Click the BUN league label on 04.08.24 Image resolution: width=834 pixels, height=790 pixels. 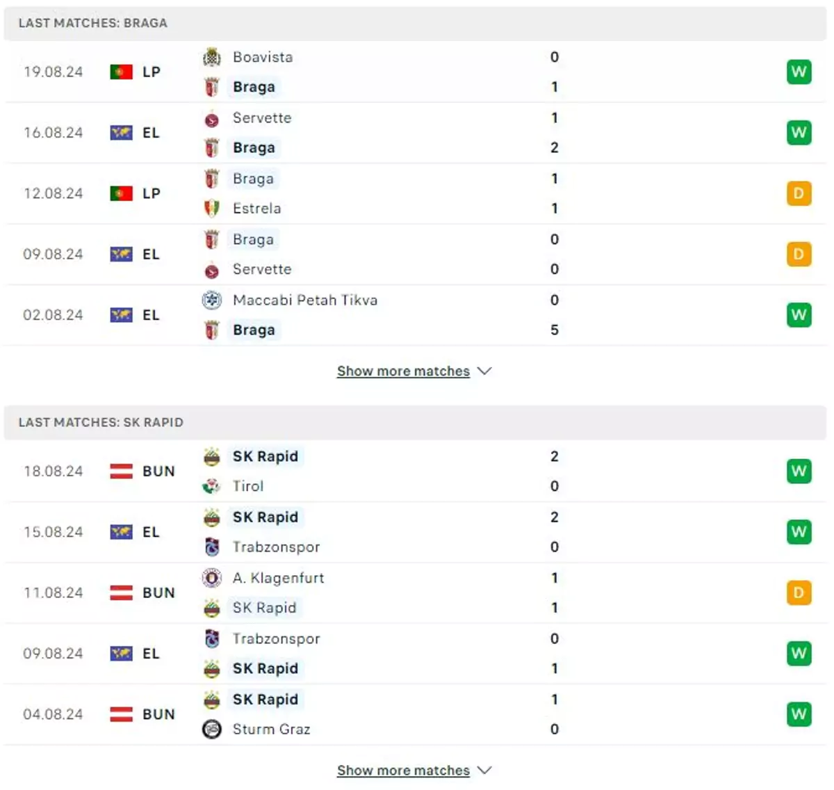coord(158,715)
